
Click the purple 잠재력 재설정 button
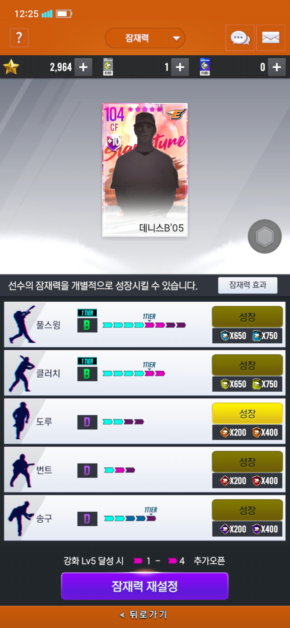pyautogui.click(x=145, y=586)
